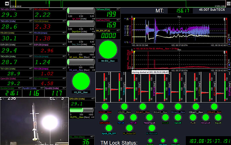Viewport: 231px width, 145px height.
Task: Click the yellow cursor marker on top timeline
Action: [x=16, y=4]
